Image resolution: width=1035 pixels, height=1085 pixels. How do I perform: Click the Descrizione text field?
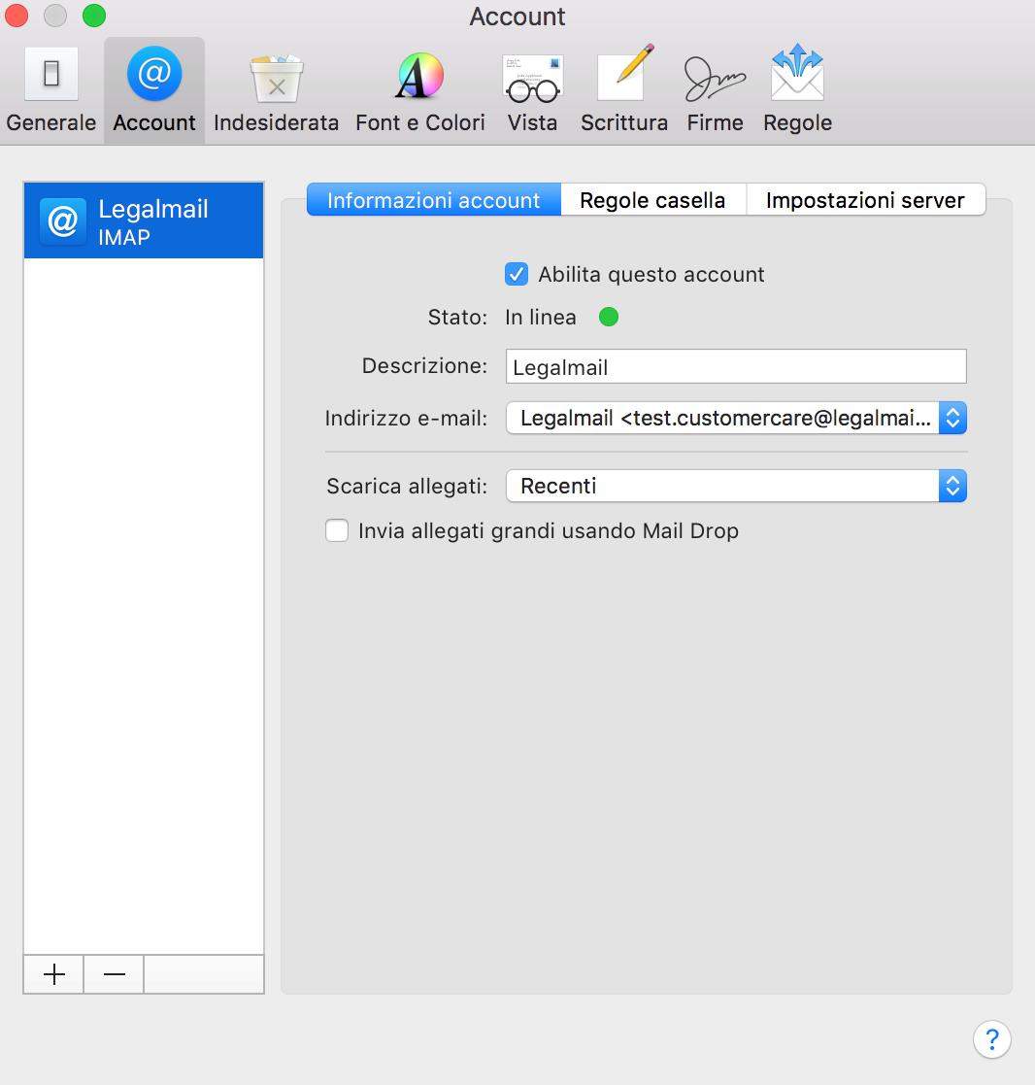tap(736, 366)
